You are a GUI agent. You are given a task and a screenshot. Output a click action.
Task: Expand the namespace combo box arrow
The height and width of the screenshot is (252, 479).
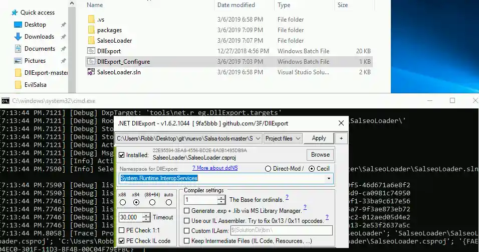pyautogui.click(x=329, y=178)
